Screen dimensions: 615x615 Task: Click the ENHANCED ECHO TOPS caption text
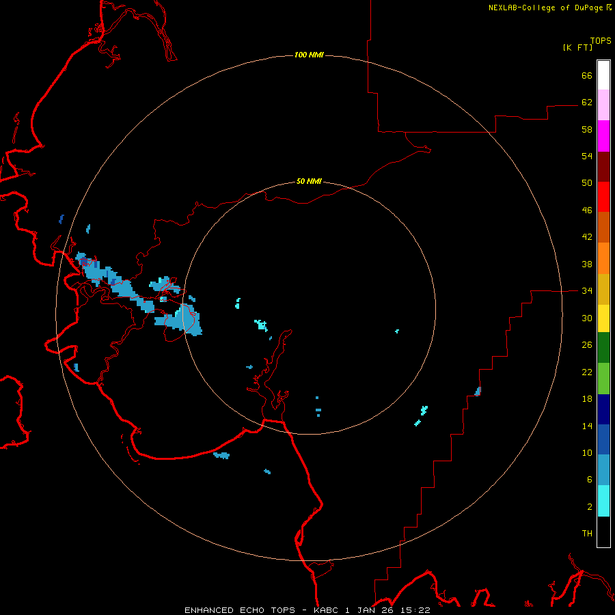click(x=240, y=610)
